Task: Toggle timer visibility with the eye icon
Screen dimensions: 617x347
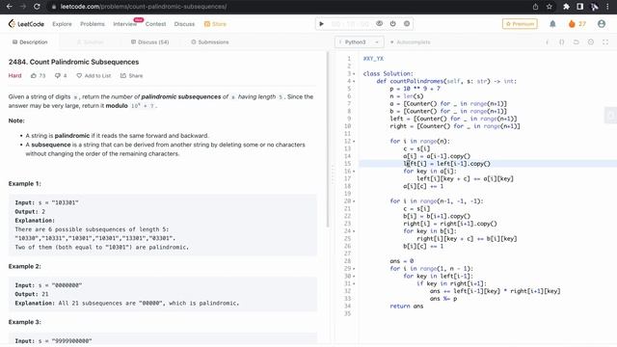Action: [x=379, y=23]
